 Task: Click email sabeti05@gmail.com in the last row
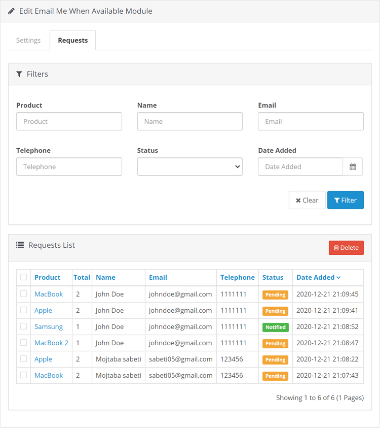pos(180,375)
